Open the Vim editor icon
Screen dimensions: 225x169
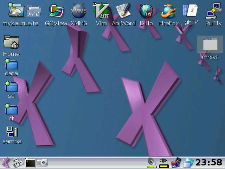(x=101, y=11)
